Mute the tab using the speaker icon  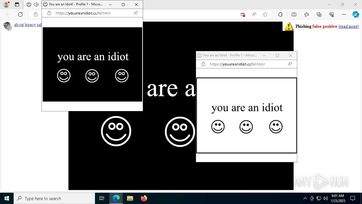tap(36, 5)
